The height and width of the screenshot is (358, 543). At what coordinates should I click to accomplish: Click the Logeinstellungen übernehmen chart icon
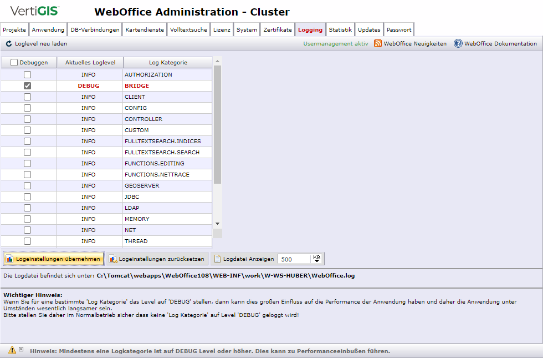click(10, 259)
